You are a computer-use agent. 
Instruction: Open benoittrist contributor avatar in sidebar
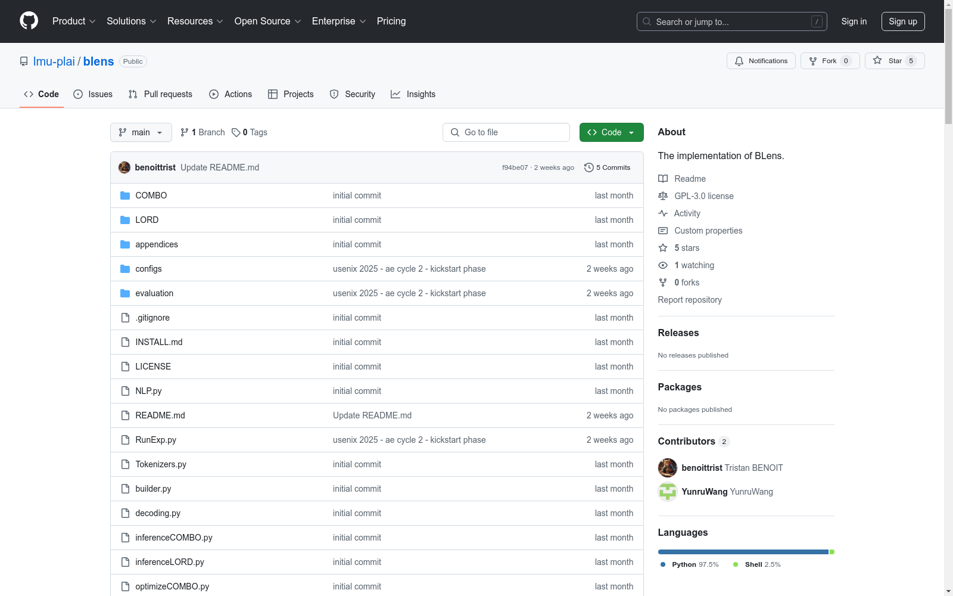[x=668, y=468]
